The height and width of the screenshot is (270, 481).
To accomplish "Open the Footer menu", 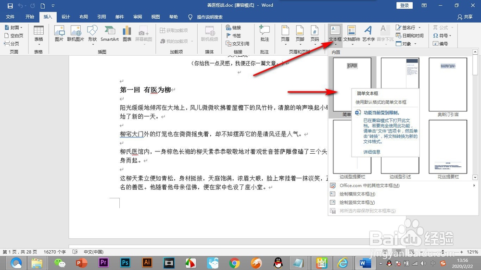I will (x=300, y=35).
